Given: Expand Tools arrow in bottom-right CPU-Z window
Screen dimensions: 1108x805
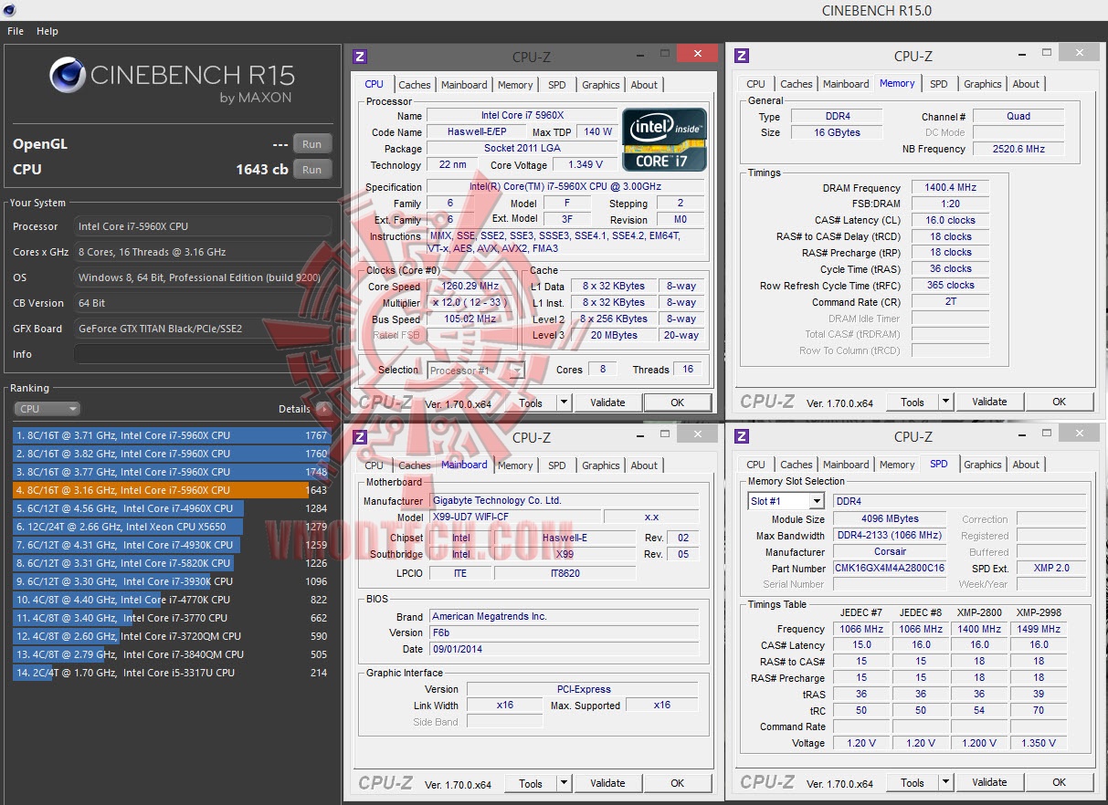Looking at the screenshot, I should [946, 782].
